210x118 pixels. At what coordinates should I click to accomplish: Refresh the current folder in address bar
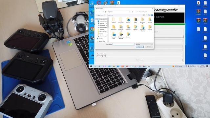point(133,12)
